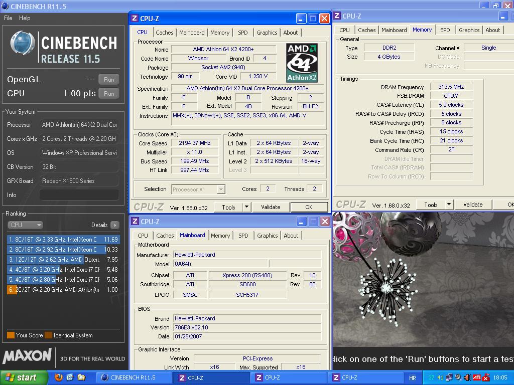Switch to CINEBENCH R11.5 taskbar button
This screenshot has height=385, width=514.
[x=134, y=377]
